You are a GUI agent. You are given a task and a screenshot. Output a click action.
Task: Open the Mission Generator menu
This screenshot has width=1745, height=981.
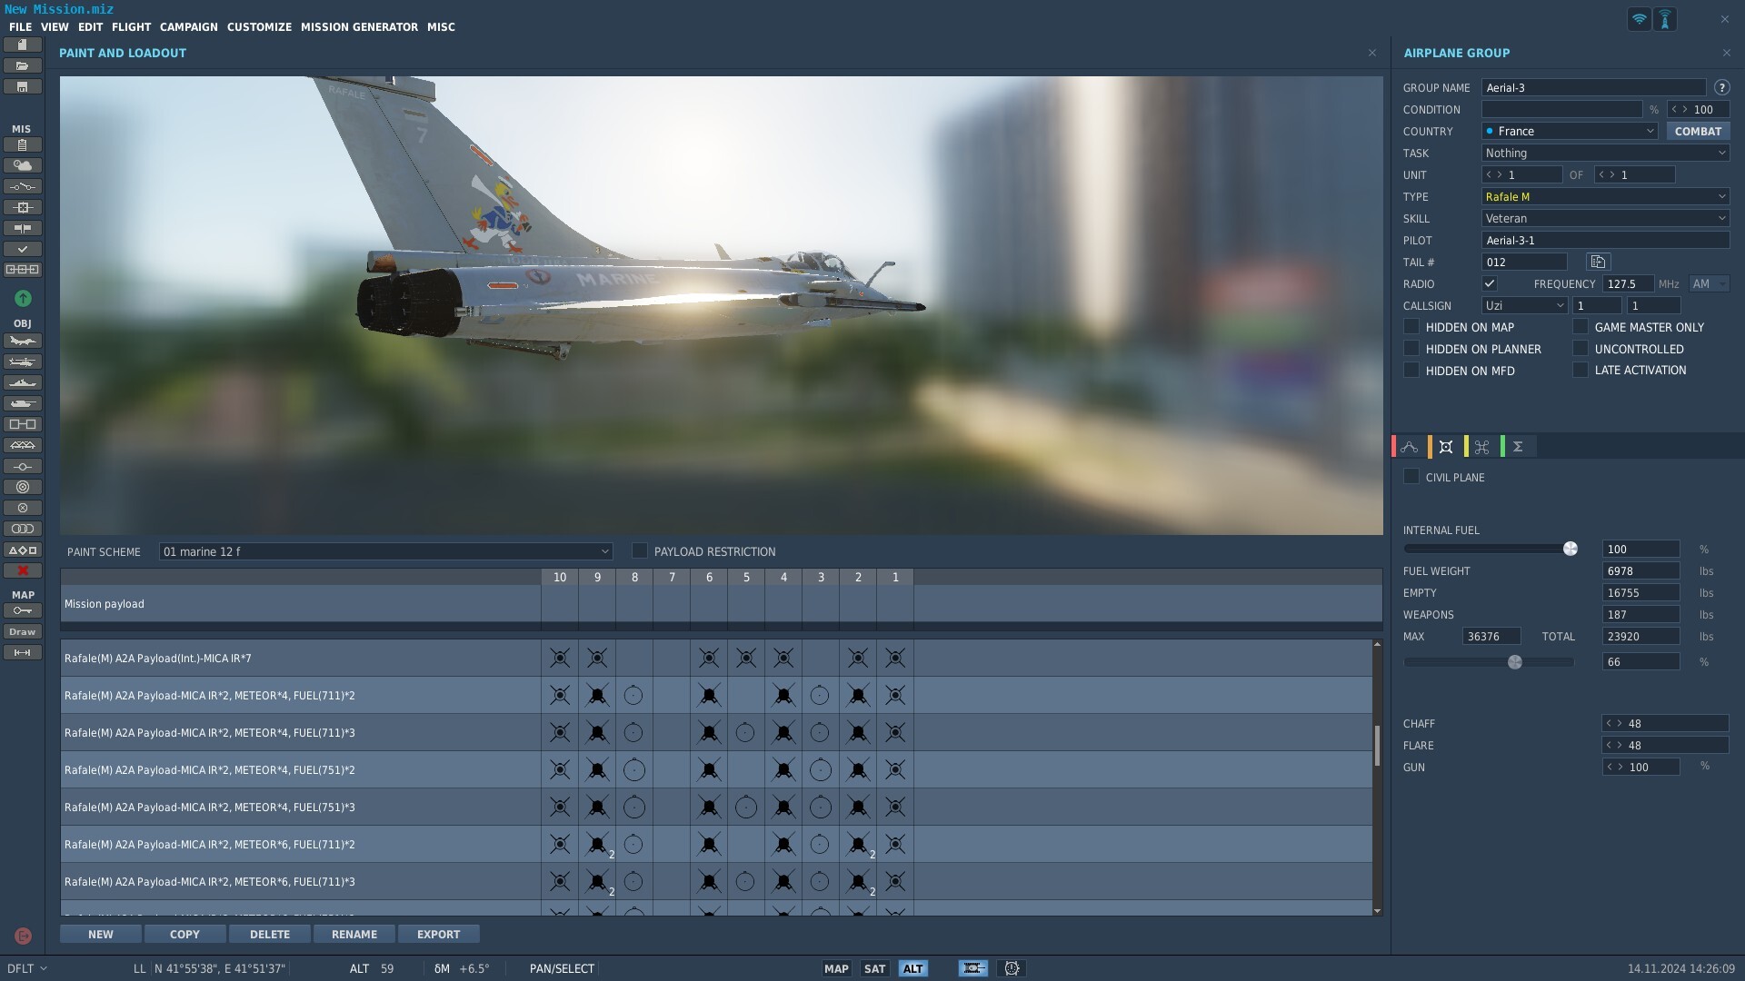(x=359, y=27)
